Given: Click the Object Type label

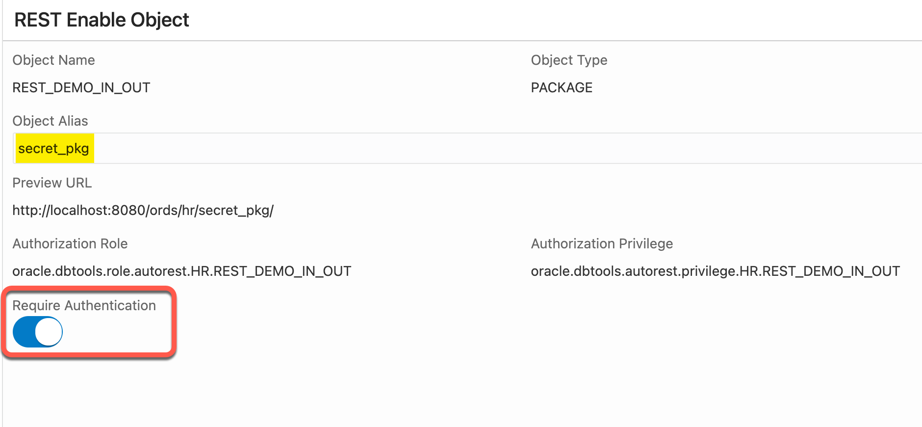Looking at the screenshot, I should pos(569,60).
